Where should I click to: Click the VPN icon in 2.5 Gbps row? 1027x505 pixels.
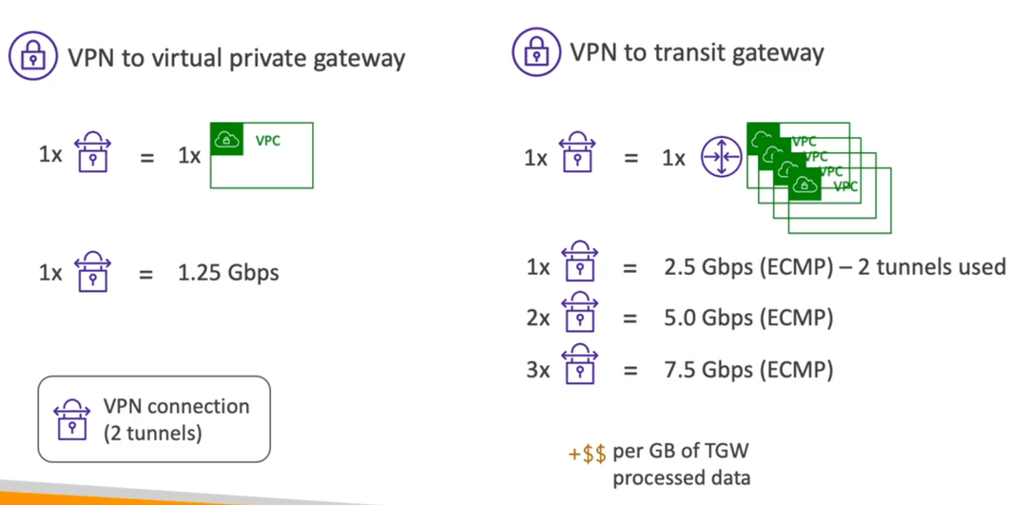point(578,265)
